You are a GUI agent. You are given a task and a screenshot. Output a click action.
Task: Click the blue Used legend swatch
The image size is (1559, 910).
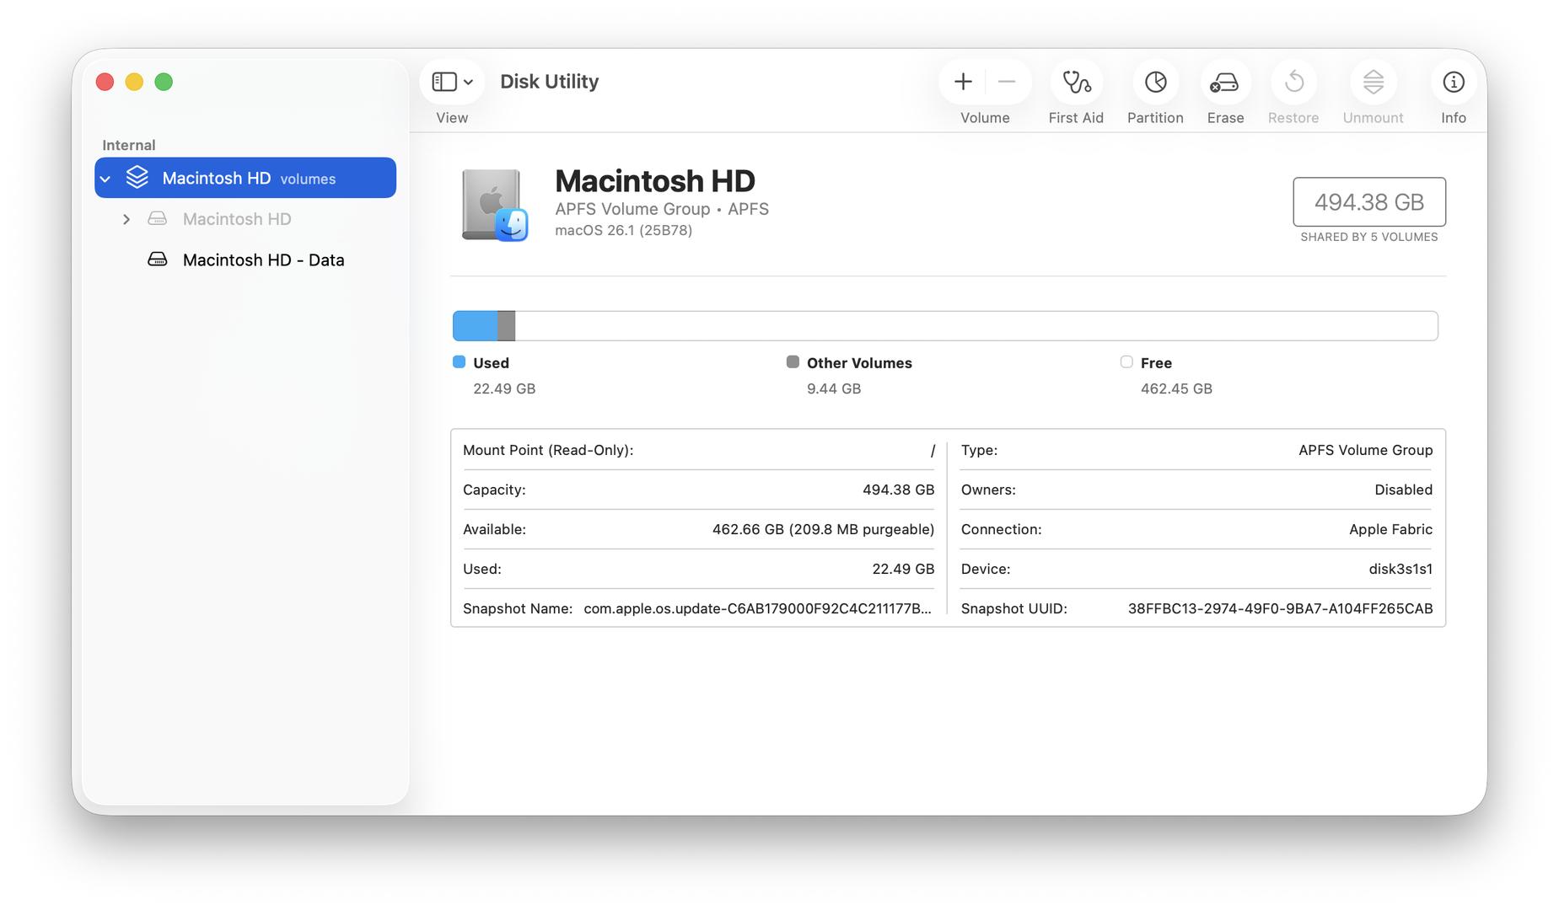click(x=460, y=362)
